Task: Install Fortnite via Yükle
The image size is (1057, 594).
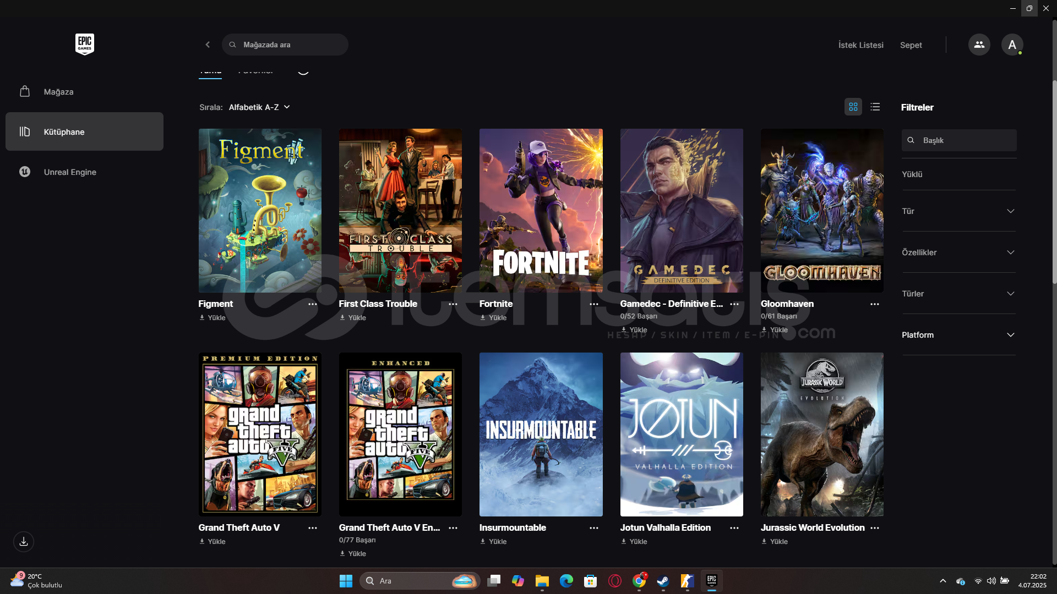Action: pos(493,318)
